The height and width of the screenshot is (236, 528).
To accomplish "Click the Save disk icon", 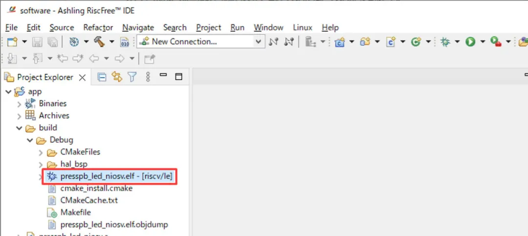I will 37,42.
